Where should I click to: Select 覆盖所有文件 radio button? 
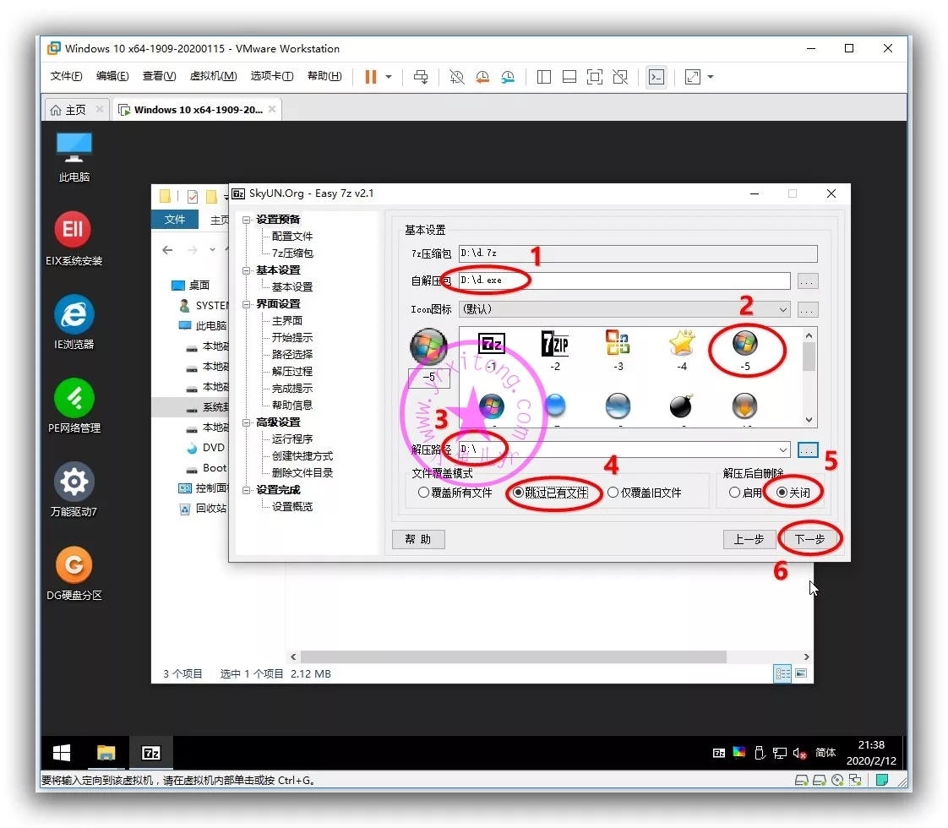(424, 493)
